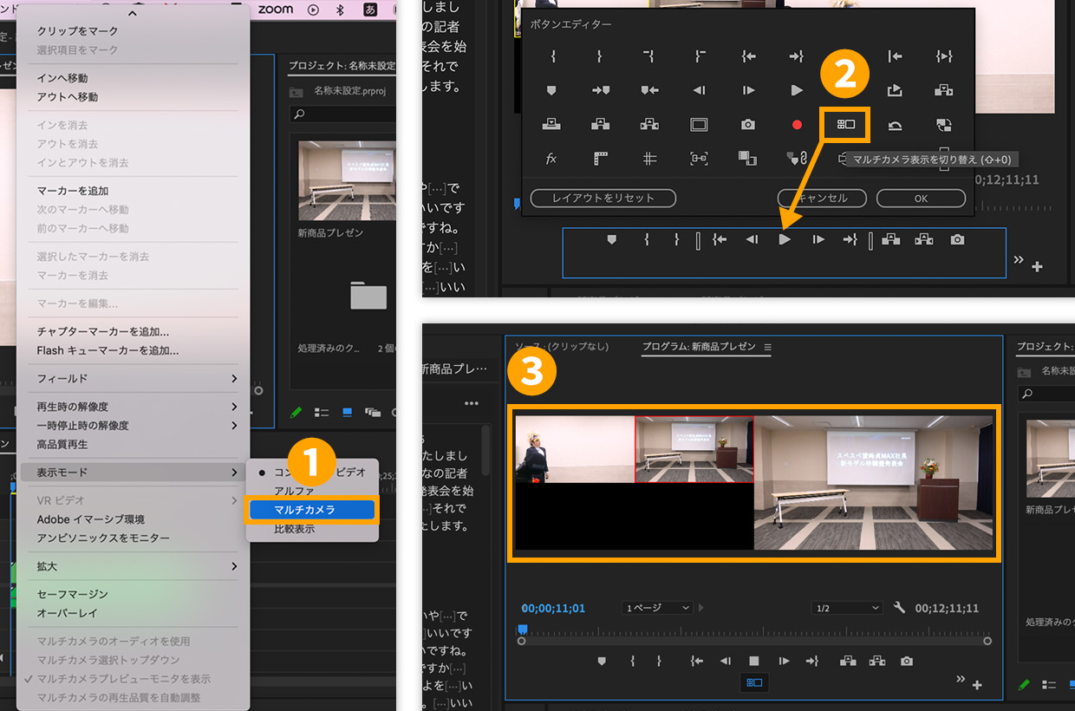Click Mark Out icon in Button Editor grid
1075x711 pixels.
coord(600,56)
